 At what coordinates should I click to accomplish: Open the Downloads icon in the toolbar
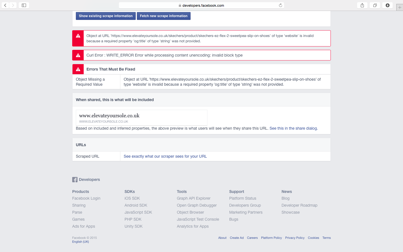(388, 5)
